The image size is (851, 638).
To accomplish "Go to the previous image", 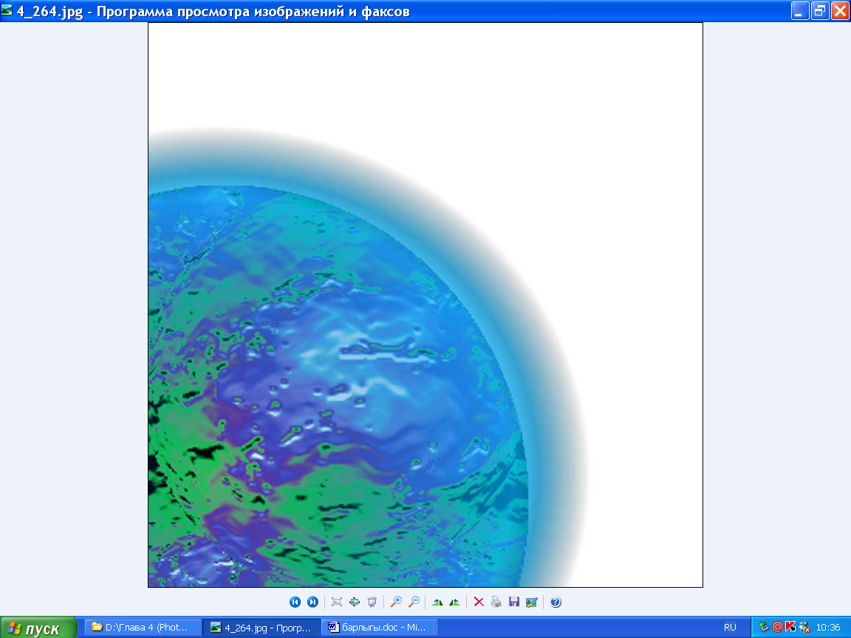I will pos(295,602).
